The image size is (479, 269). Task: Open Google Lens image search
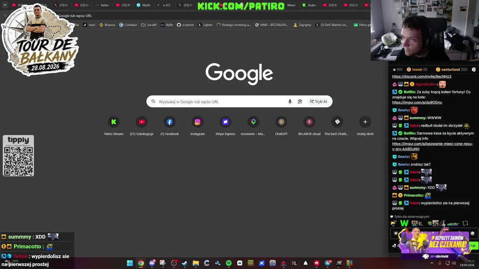300,102
